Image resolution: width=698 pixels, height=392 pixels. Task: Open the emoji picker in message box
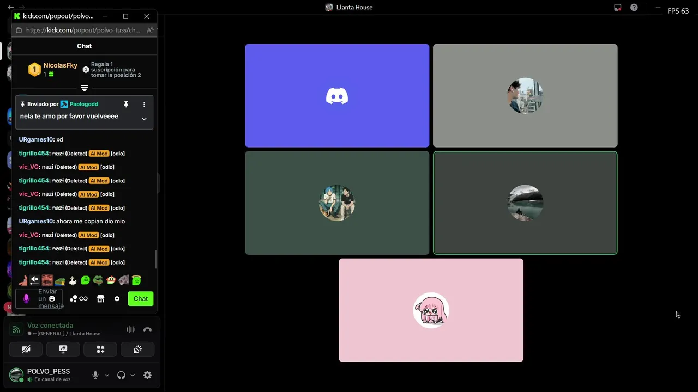click(52, 298)
